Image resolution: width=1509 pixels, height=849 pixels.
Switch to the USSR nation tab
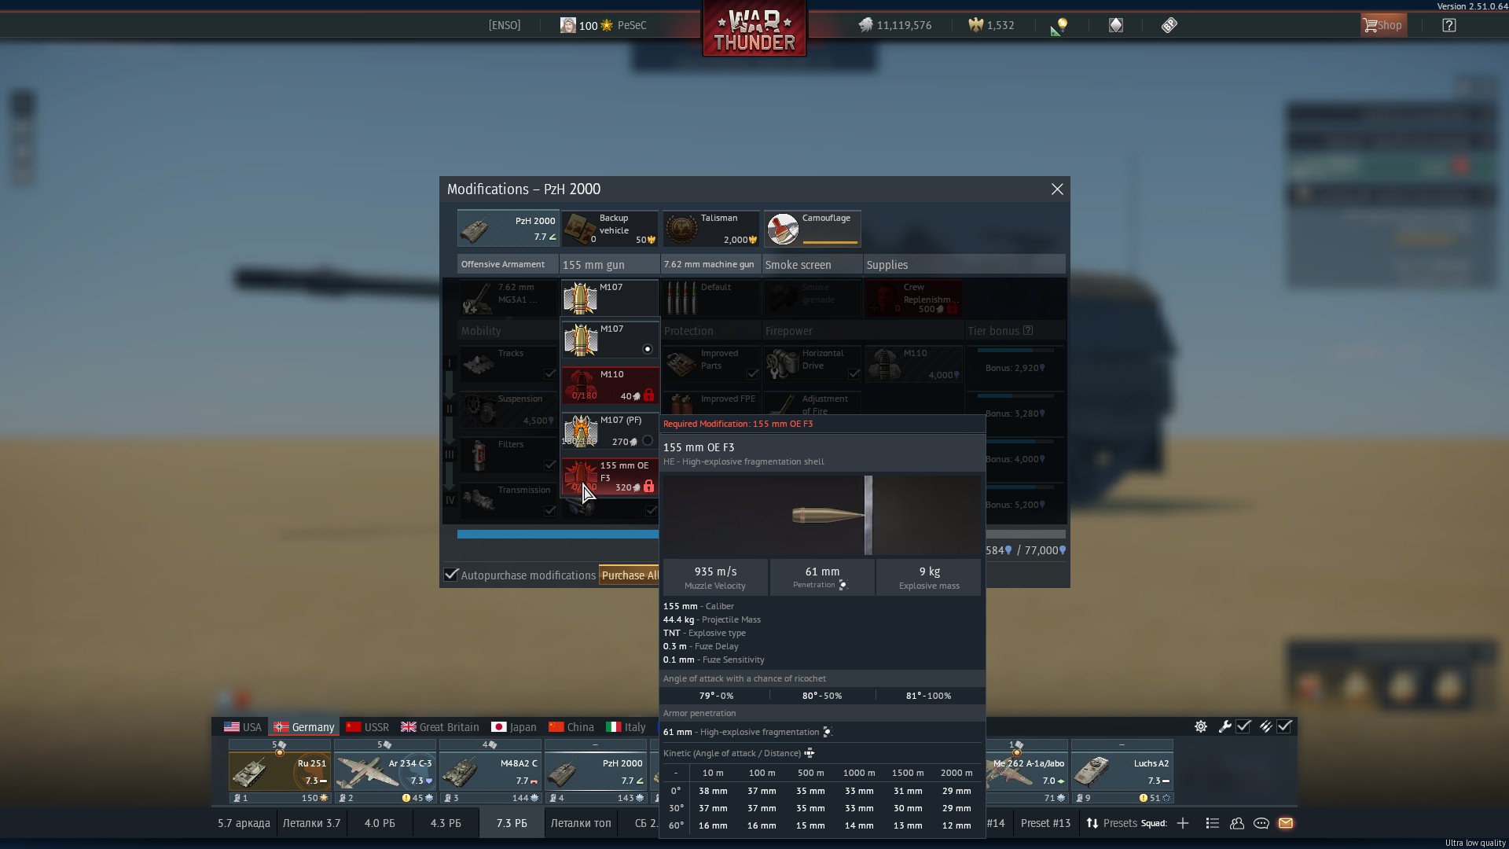tap(367, 727)
